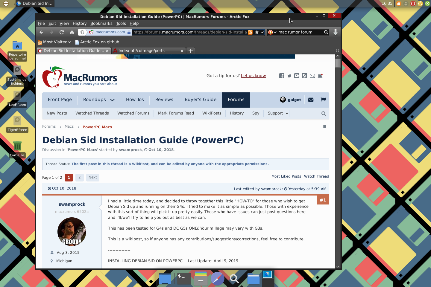Open the File menu

[41, 24]
